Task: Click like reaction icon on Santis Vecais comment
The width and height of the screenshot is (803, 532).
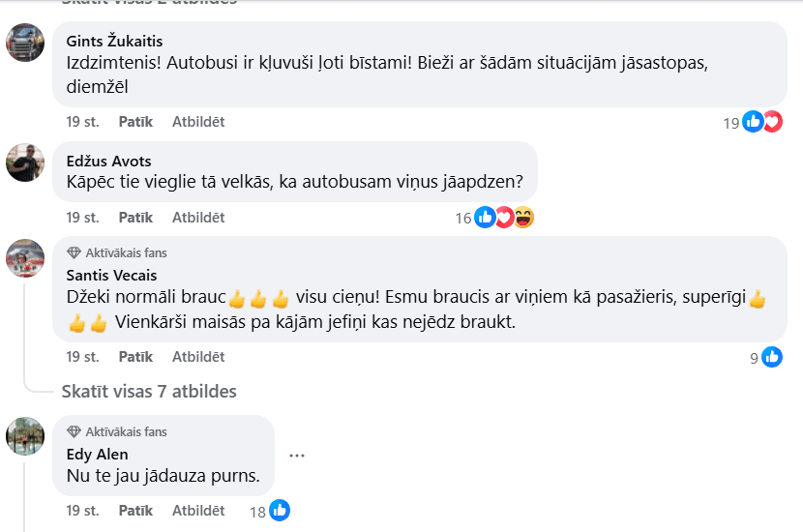Action: pos(772,357)
